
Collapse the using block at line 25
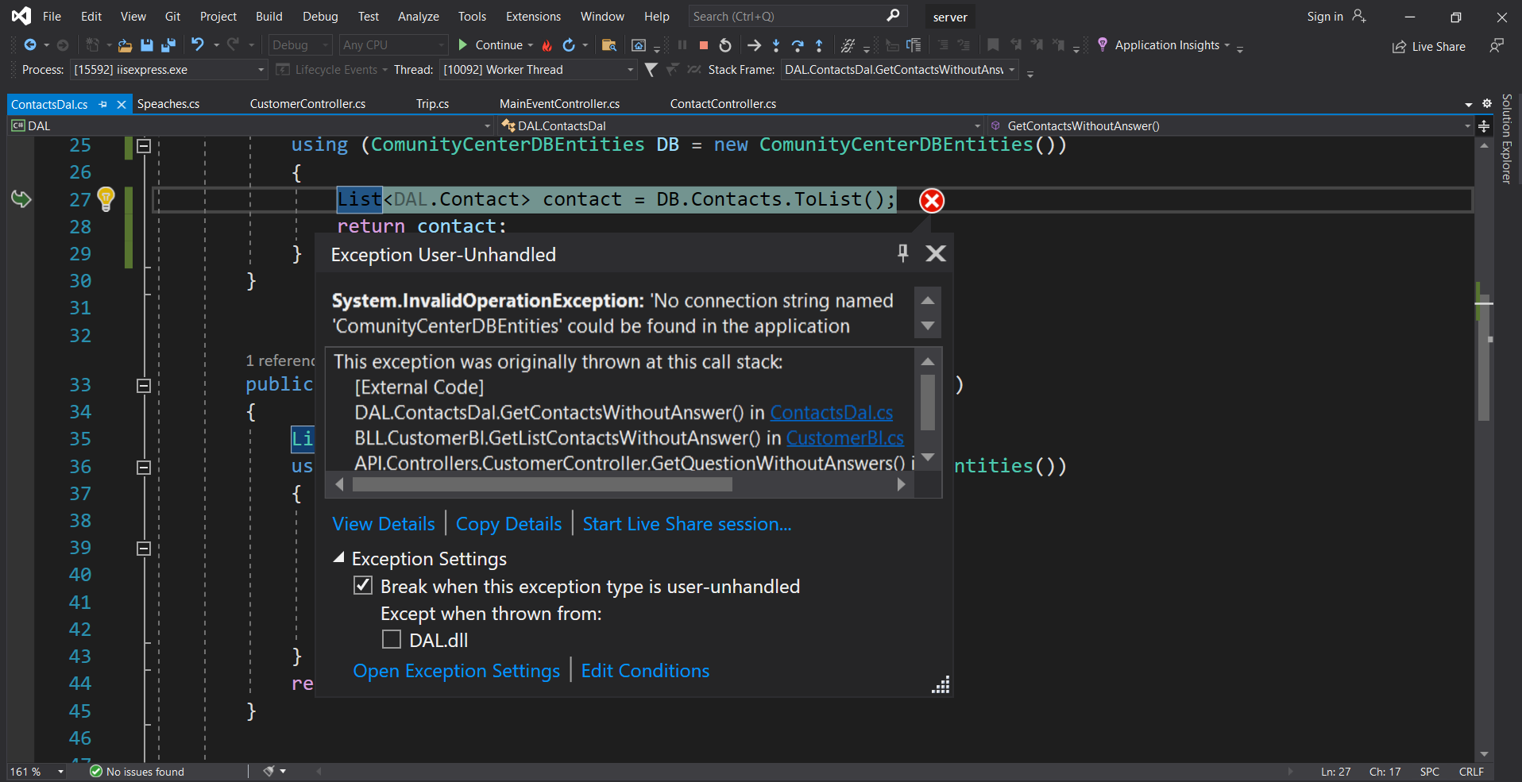click(144, 146)
